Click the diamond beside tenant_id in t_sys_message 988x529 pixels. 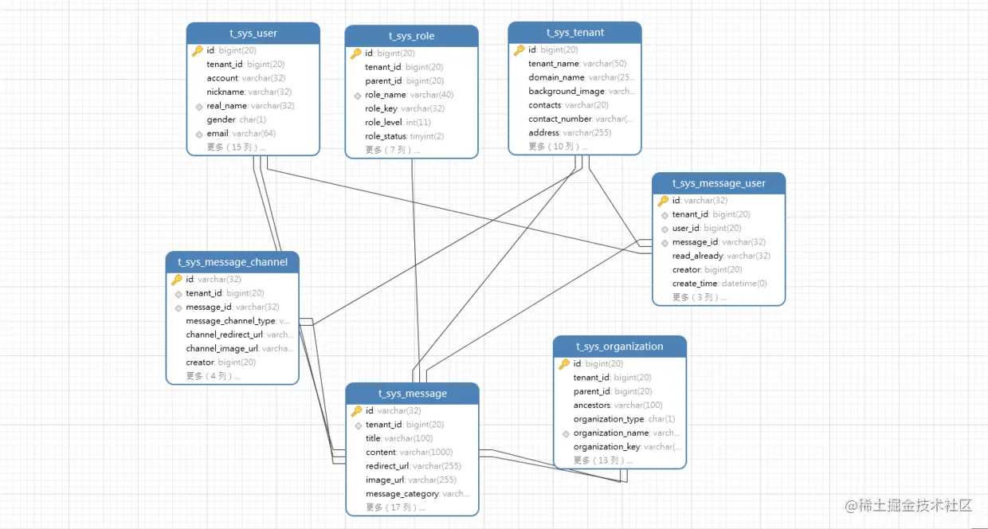pyautogui.click(x=359, y=425)
